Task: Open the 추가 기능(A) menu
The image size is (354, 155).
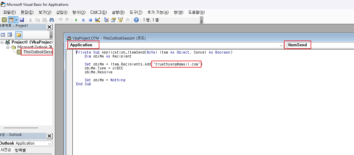Action: pos(158,12)
